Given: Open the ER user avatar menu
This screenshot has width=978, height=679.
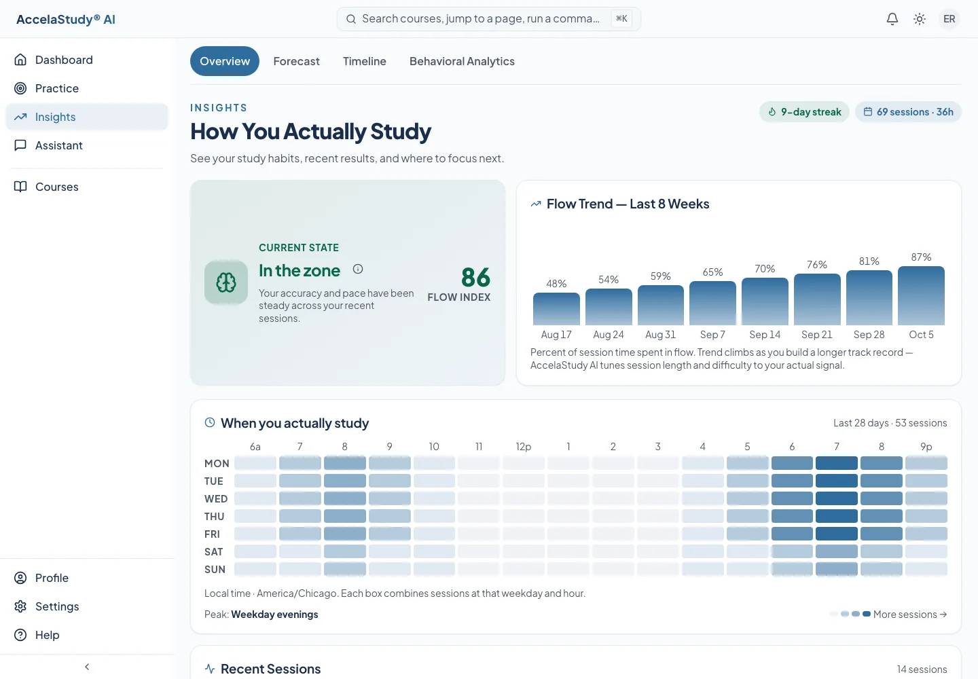Looking at the screenshot, I should pos(949,19).
